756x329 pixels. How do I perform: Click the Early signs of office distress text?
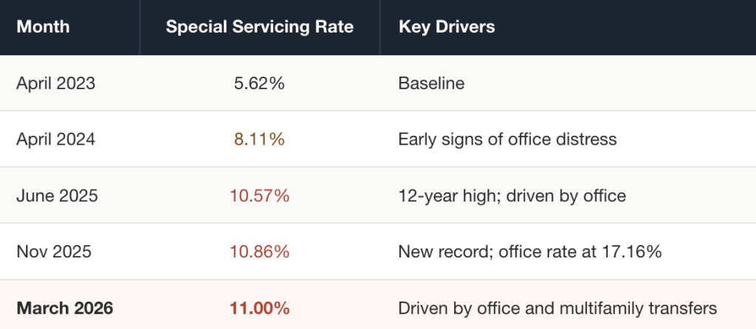507,139
